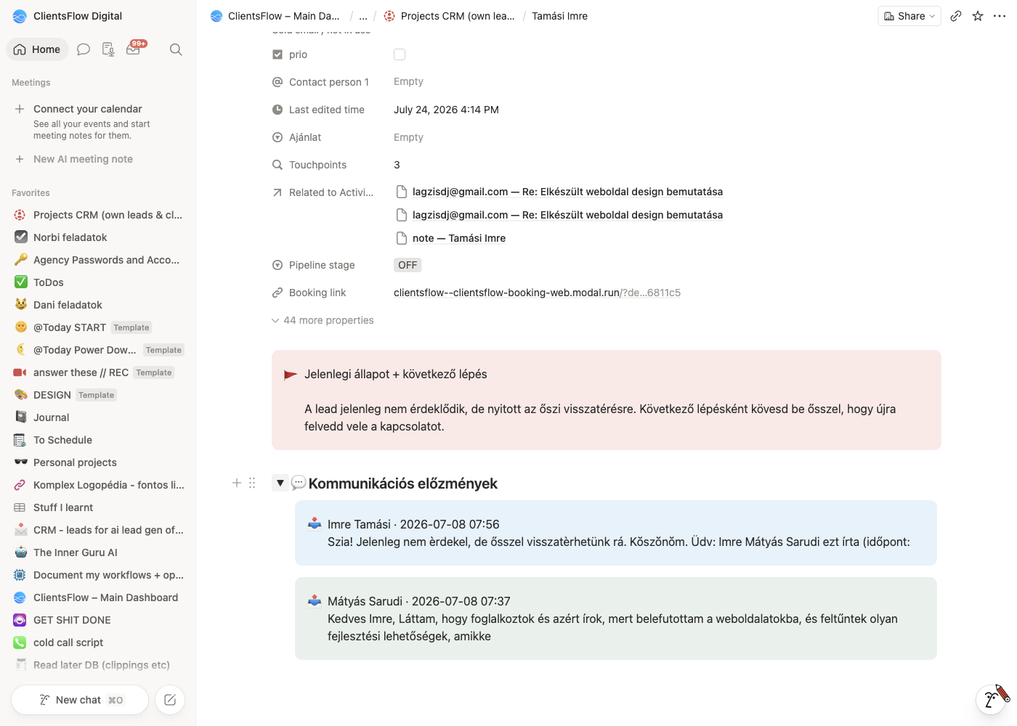Click the inbox icon on Imre Tamási message
Screen dimensions: 1017x726
tap(315, 523)
